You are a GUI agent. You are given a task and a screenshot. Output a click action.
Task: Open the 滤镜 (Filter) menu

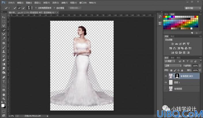(x=64, y=3)
